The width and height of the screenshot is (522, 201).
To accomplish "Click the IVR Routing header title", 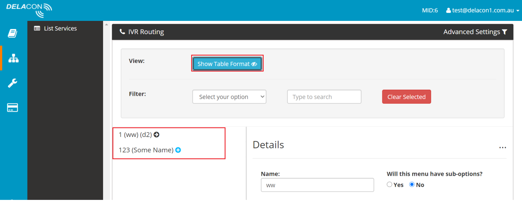I will (146, 32).
